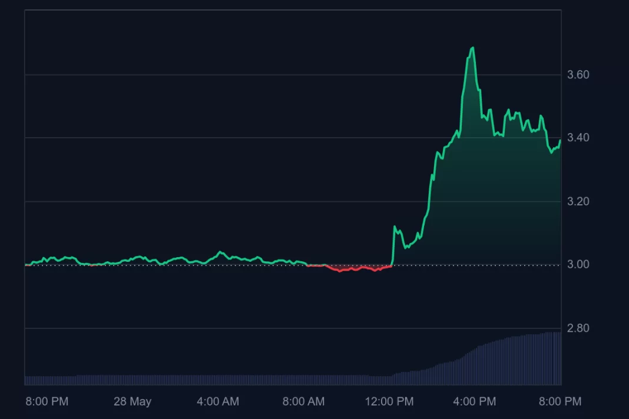Click the 3.20 price axis label
The height and width of the screenshot is (419, 629).
tap(578, 201)
